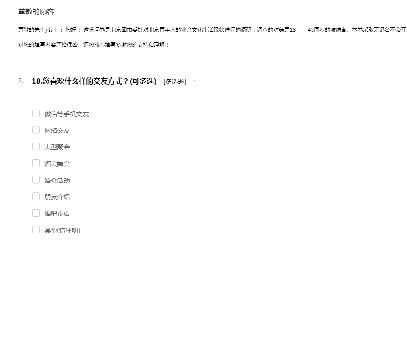
Task: Click the [多选题] question type tag
Action: click(x=175, y=81)
